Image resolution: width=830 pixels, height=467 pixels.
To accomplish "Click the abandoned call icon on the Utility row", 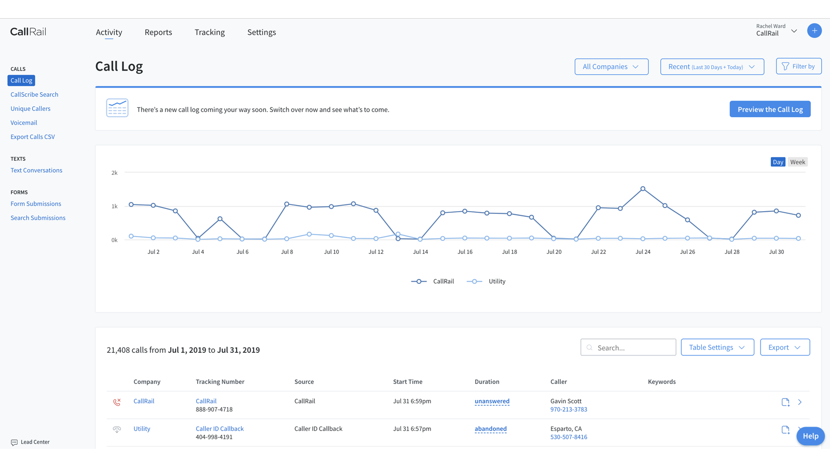I will tap(117, 429).
